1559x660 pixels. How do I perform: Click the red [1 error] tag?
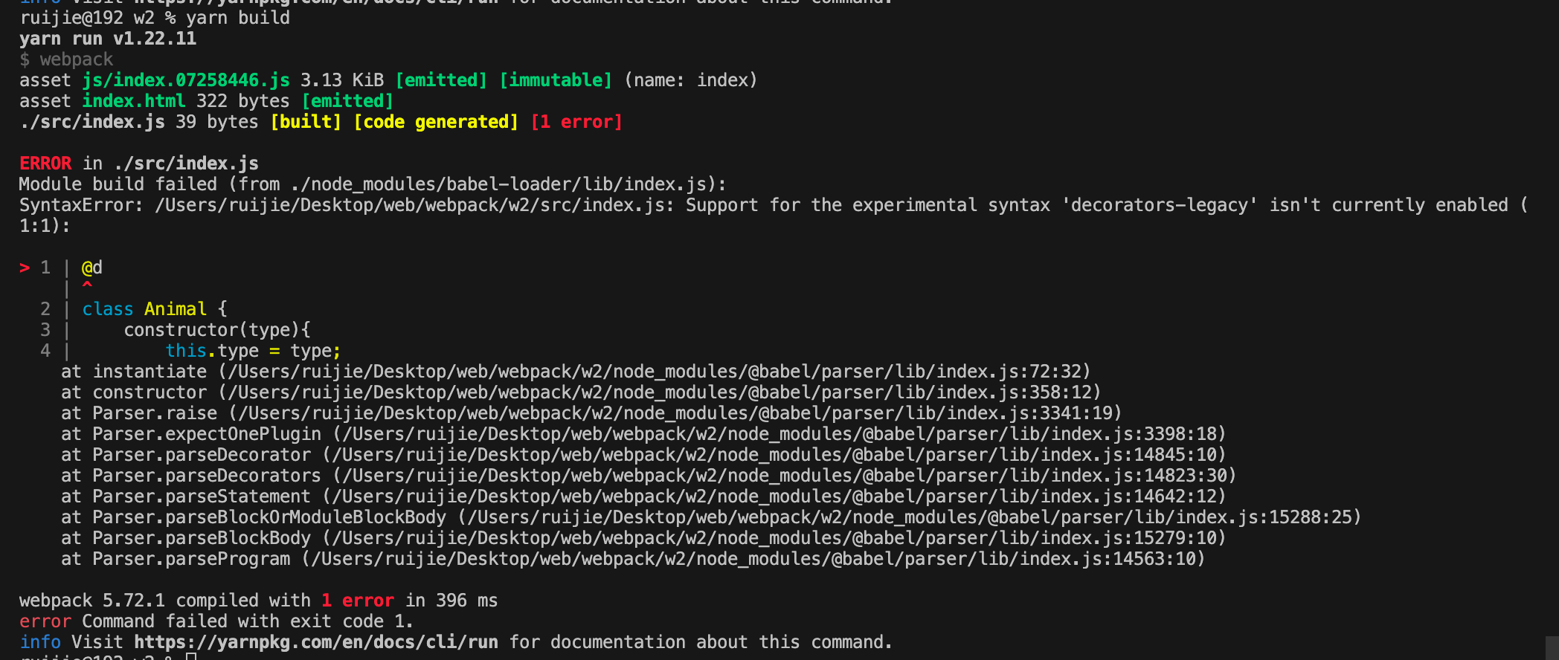pos(576,122)
